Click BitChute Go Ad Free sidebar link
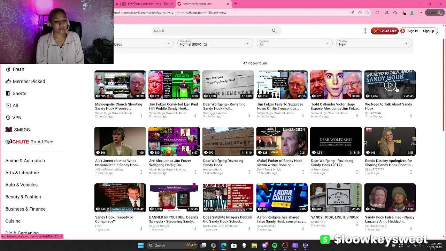The width and height of the screenshot is (446, 251). coord(29,142)
